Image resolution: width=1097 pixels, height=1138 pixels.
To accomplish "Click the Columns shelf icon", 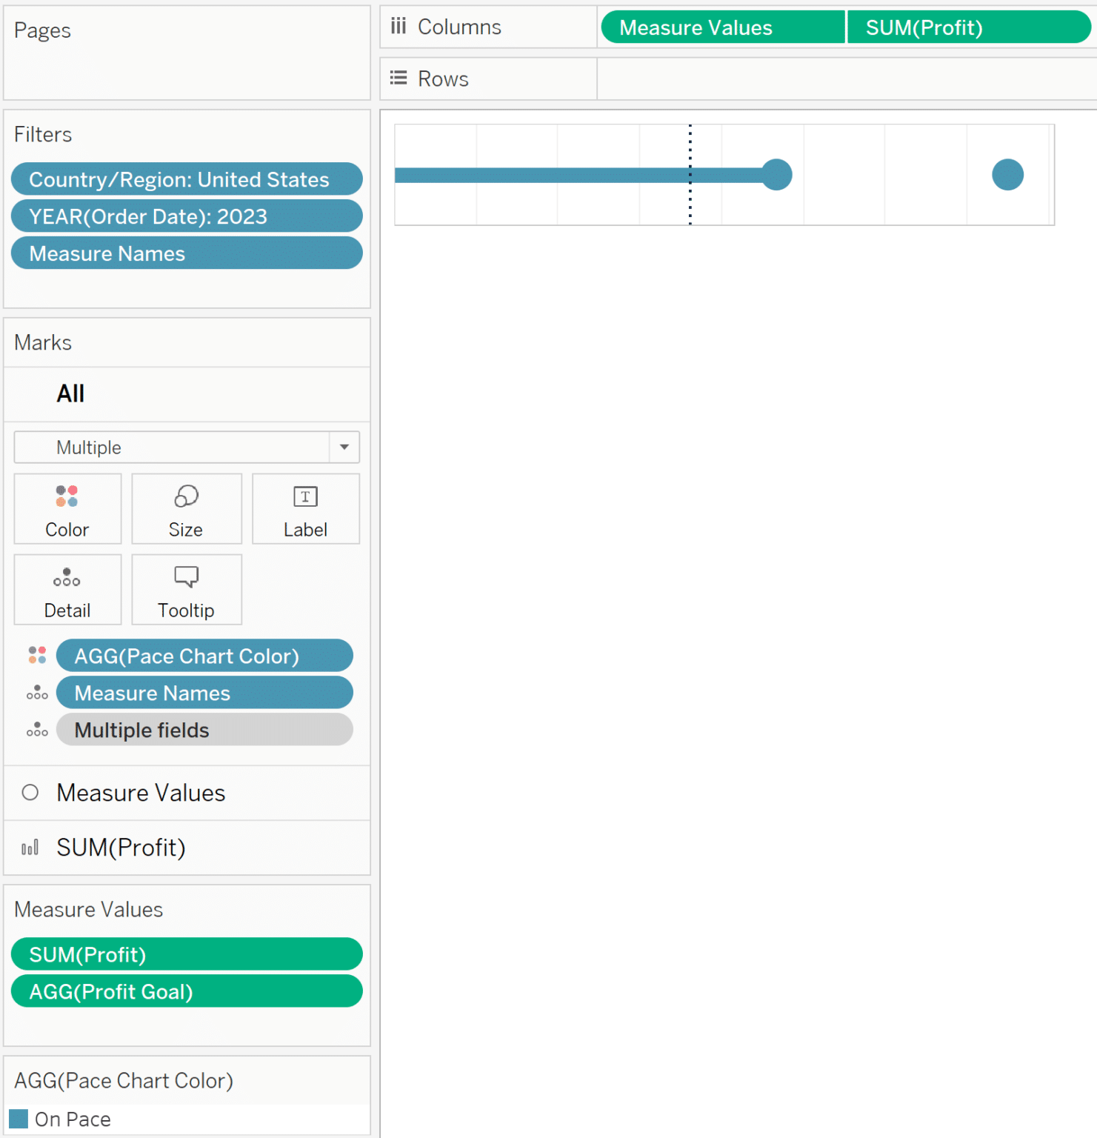I will (399, 26).
